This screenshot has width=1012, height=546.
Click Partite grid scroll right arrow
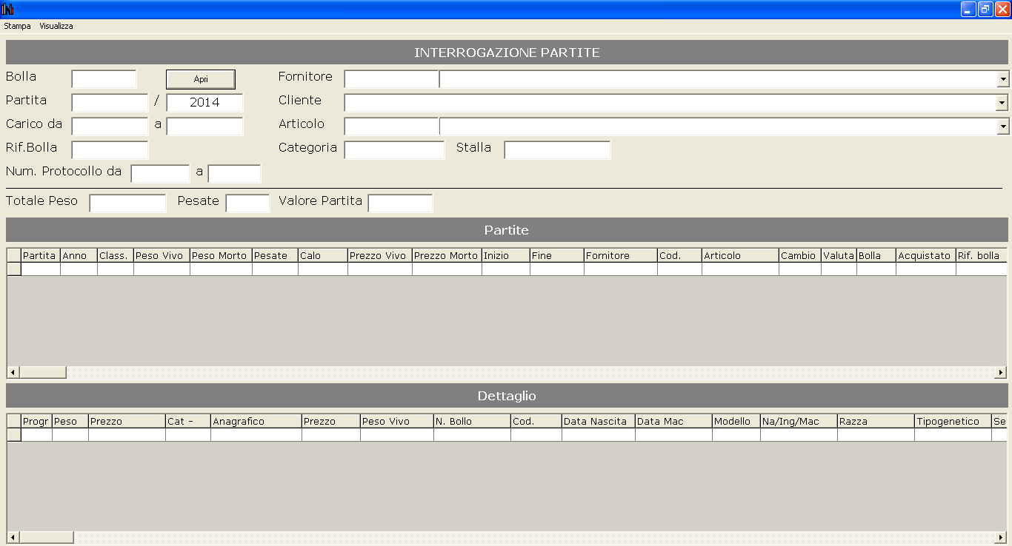(1001, 373)
